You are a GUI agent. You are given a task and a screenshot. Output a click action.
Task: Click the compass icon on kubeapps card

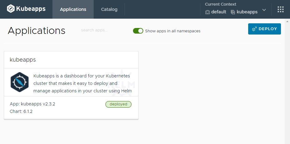19,81
